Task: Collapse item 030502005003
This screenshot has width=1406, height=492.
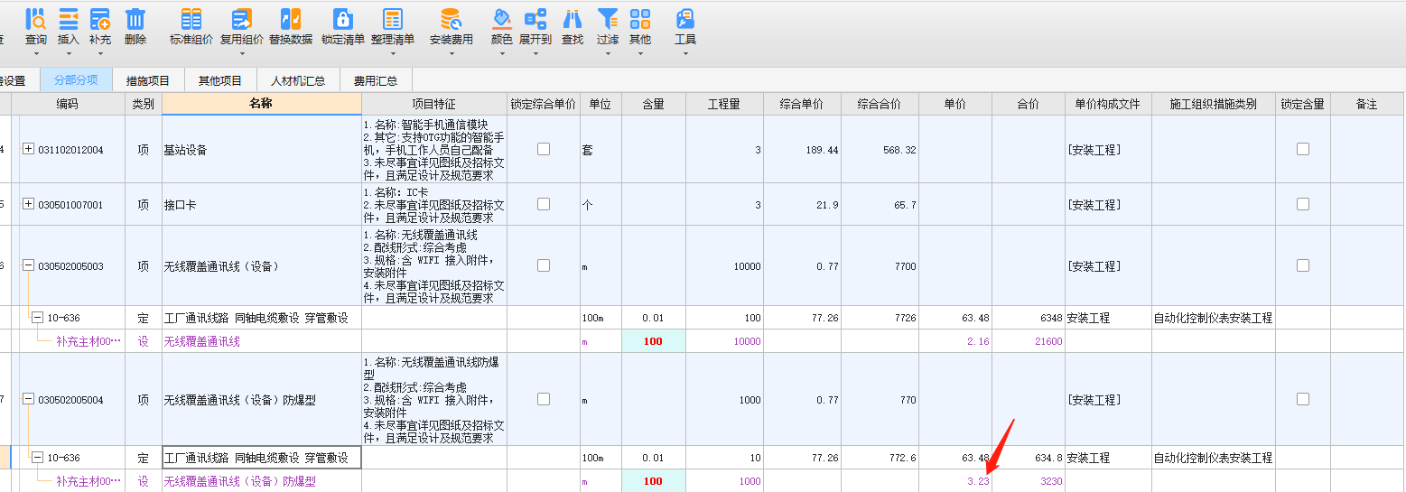Action: click(28, 266)
